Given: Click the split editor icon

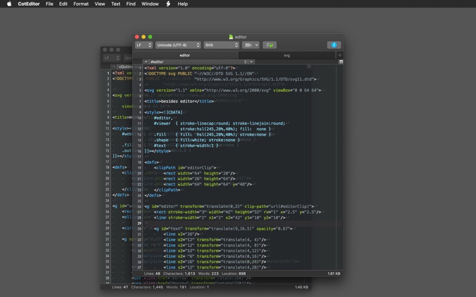Looking at the screenshot, I should click(340, 62).
